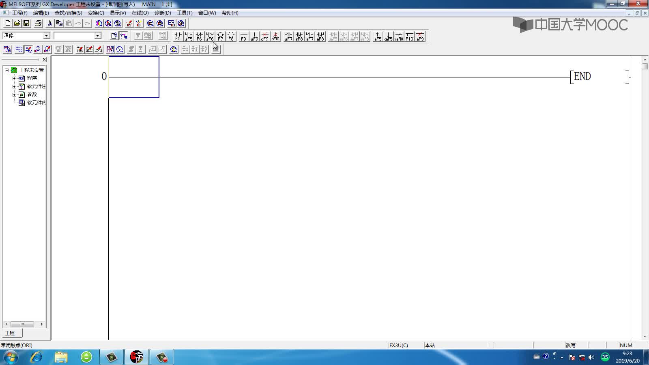
Task: Close the project tree panel
Action: pos(44,60)
